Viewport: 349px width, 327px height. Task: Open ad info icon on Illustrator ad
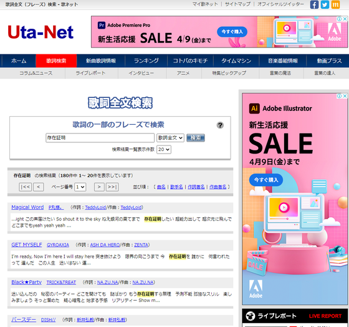point(340,96)
